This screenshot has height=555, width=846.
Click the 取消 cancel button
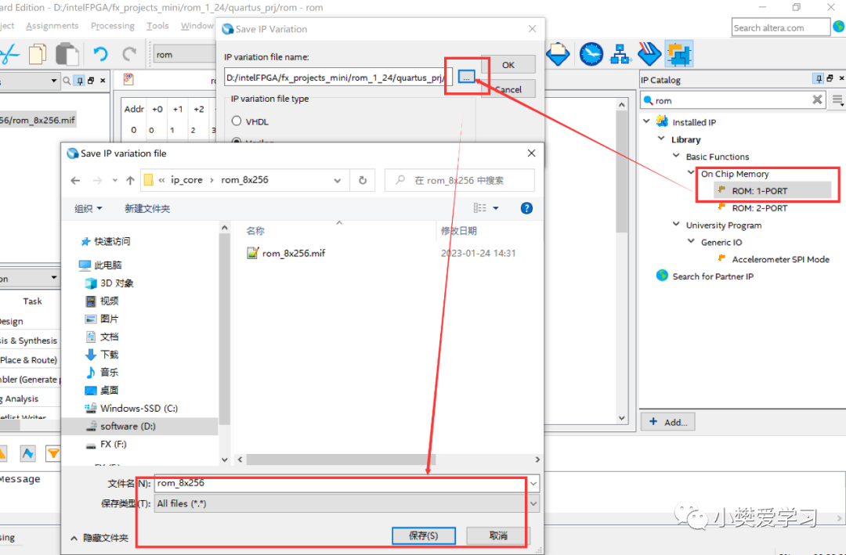click(x=498, y=535)
